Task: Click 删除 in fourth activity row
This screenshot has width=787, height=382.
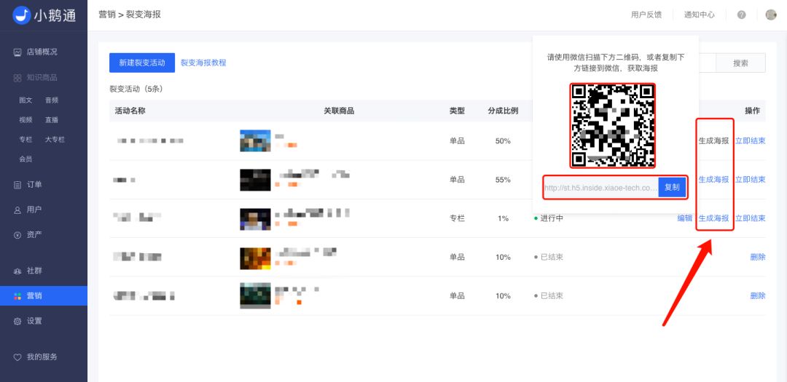Action: 758,257
